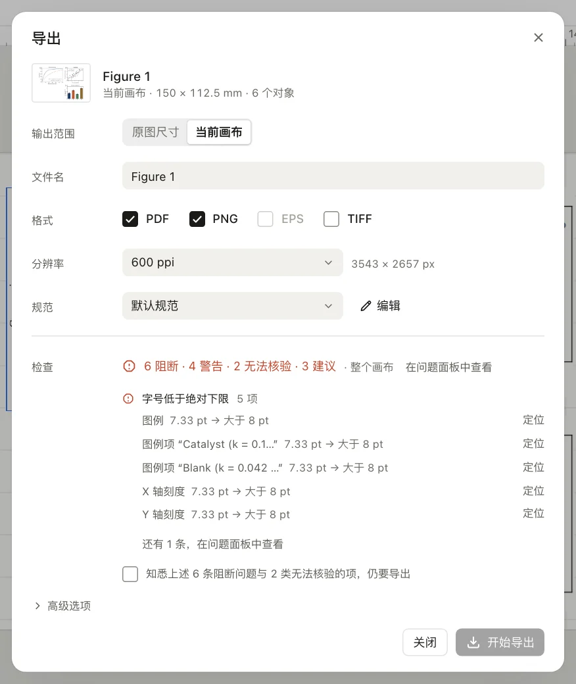Click the X 轴刻度 issue text
This screenshot has width=576, height=684.
(216, 491)
